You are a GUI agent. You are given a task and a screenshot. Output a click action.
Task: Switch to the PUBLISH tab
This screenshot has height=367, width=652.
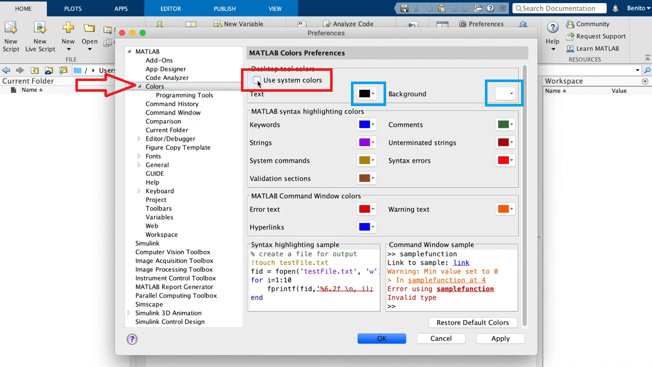coord(225,9)
